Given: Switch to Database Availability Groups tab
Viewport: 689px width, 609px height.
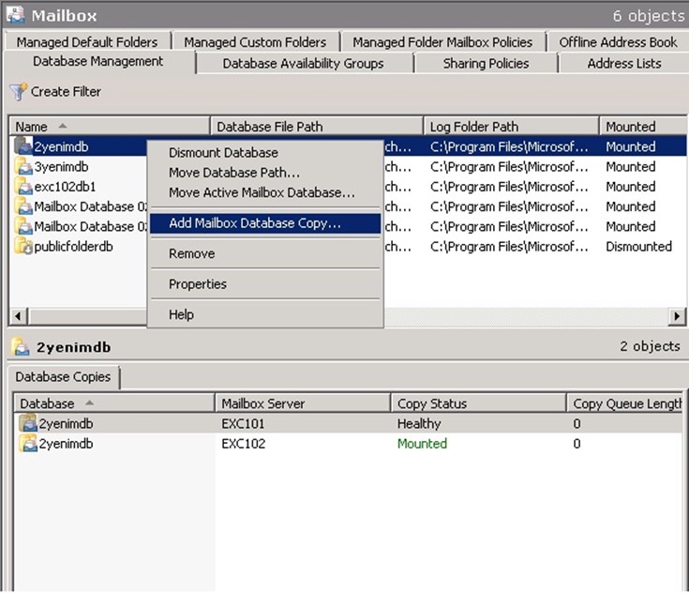Looking at the screenshot, I should [x=303, y=64].
